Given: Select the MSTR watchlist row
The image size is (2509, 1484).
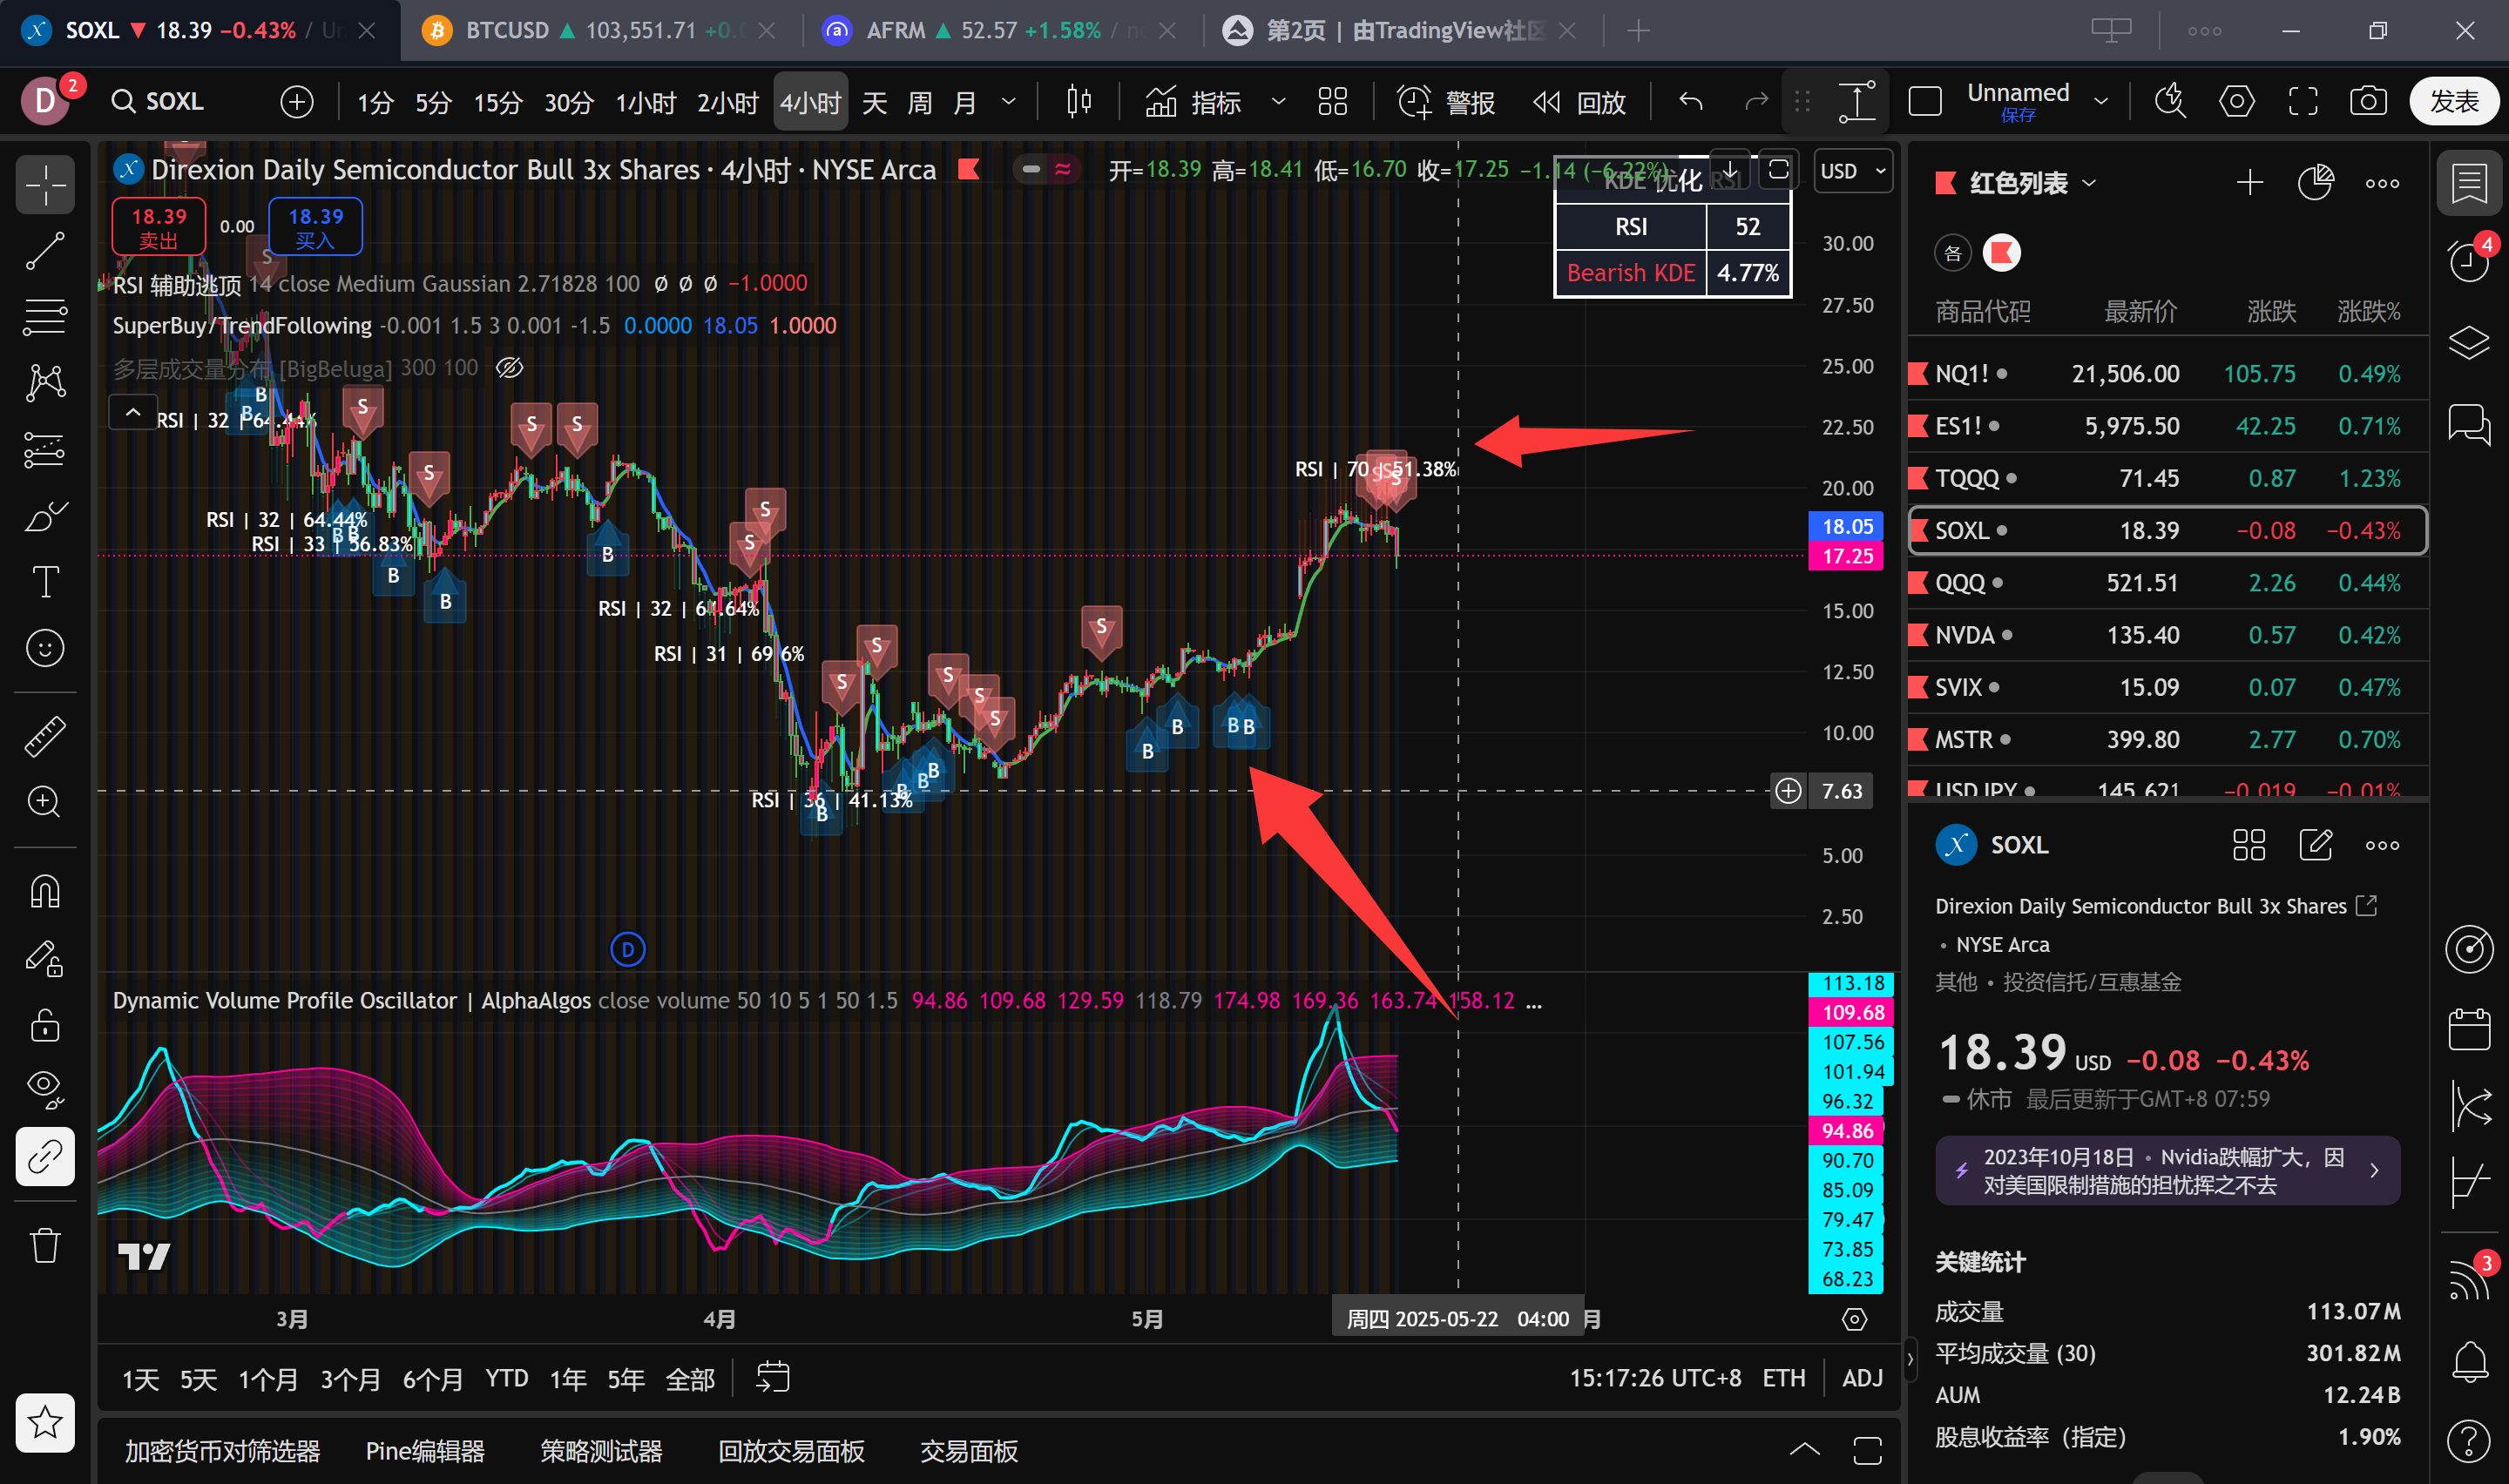Looking at the screenshot, I should pyautogui.click(x=2167, y=740).
